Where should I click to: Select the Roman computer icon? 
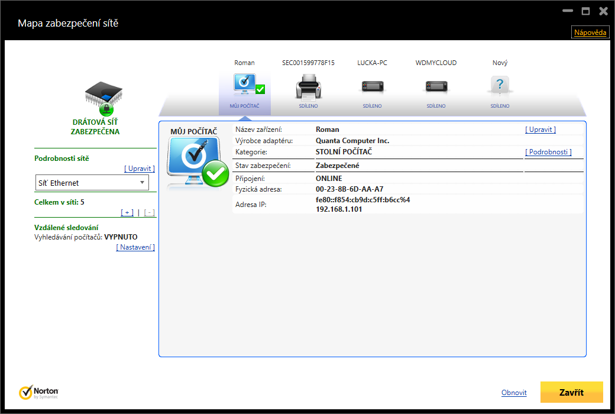[248, 85]
